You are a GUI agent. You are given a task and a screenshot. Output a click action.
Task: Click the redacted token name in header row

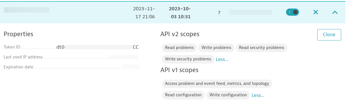[x=27, y=10]
